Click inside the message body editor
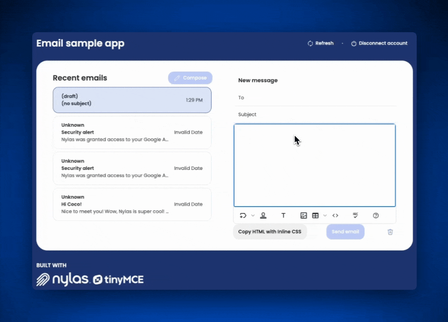Viewport: 448px width, 322px height. click(x=315, y=165)
